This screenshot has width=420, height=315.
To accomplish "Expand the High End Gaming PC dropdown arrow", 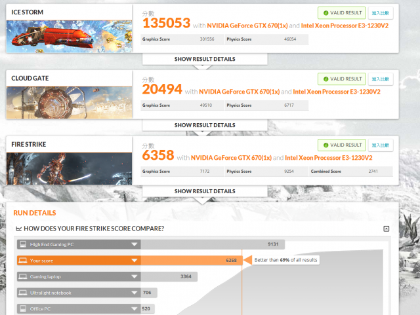I will pos(134,244).
